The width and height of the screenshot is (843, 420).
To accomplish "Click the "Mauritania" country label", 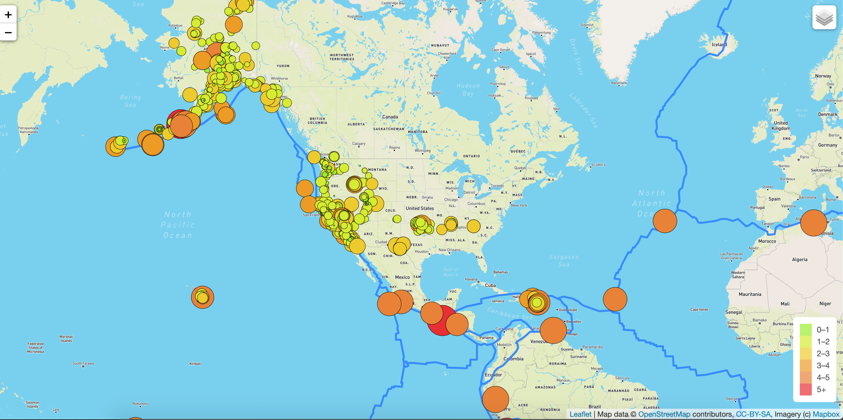I will coord(750,294).
